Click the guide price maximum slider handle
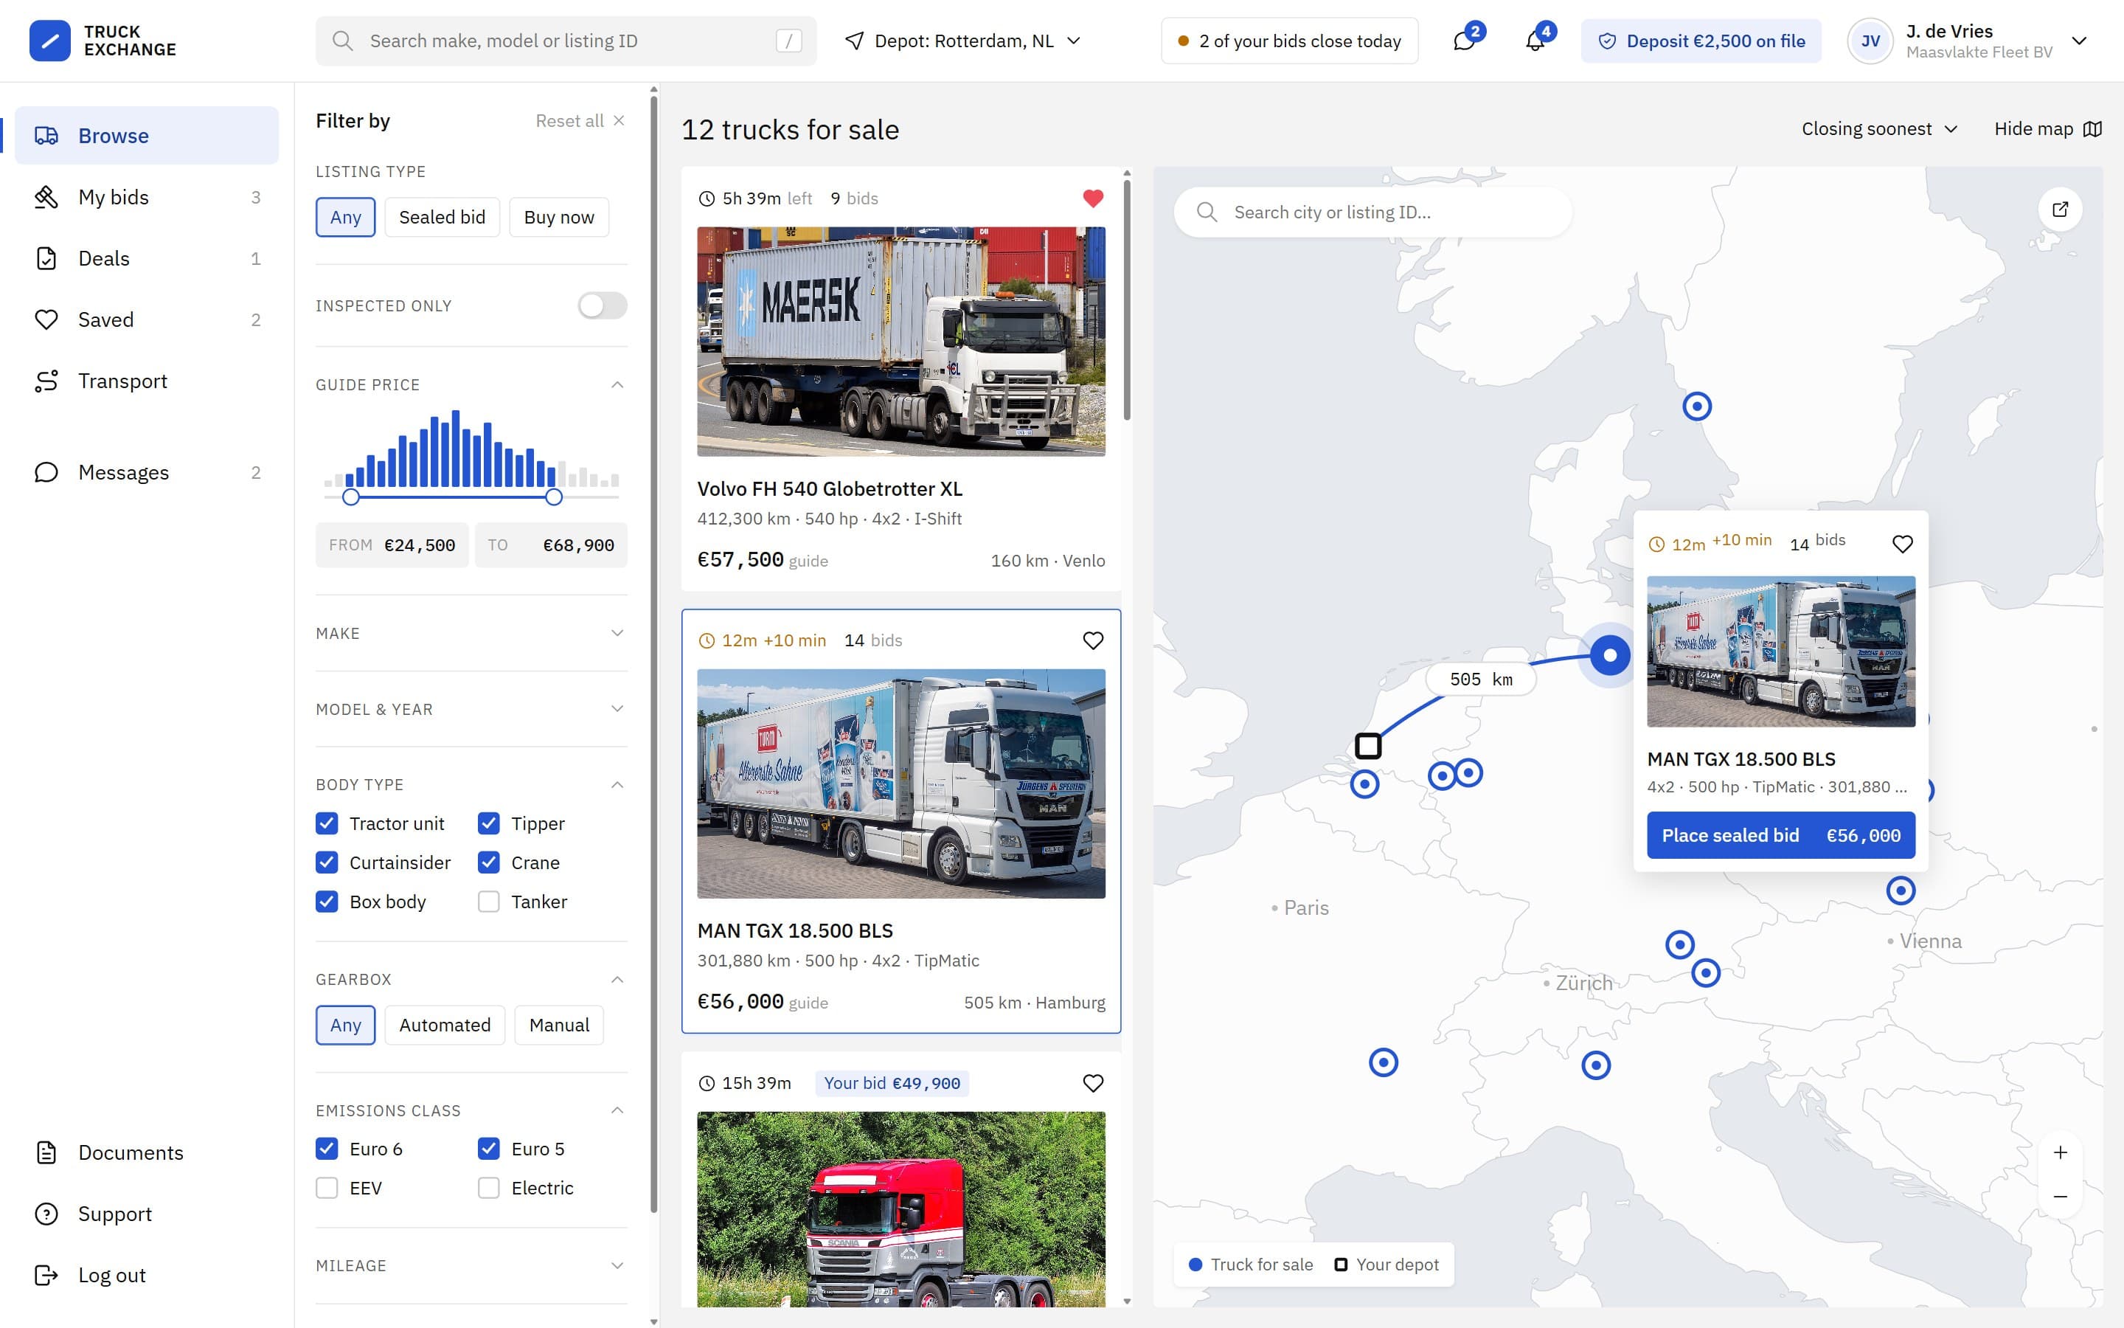Viewport: 2124px width, 1328px height. click(554, 497)
